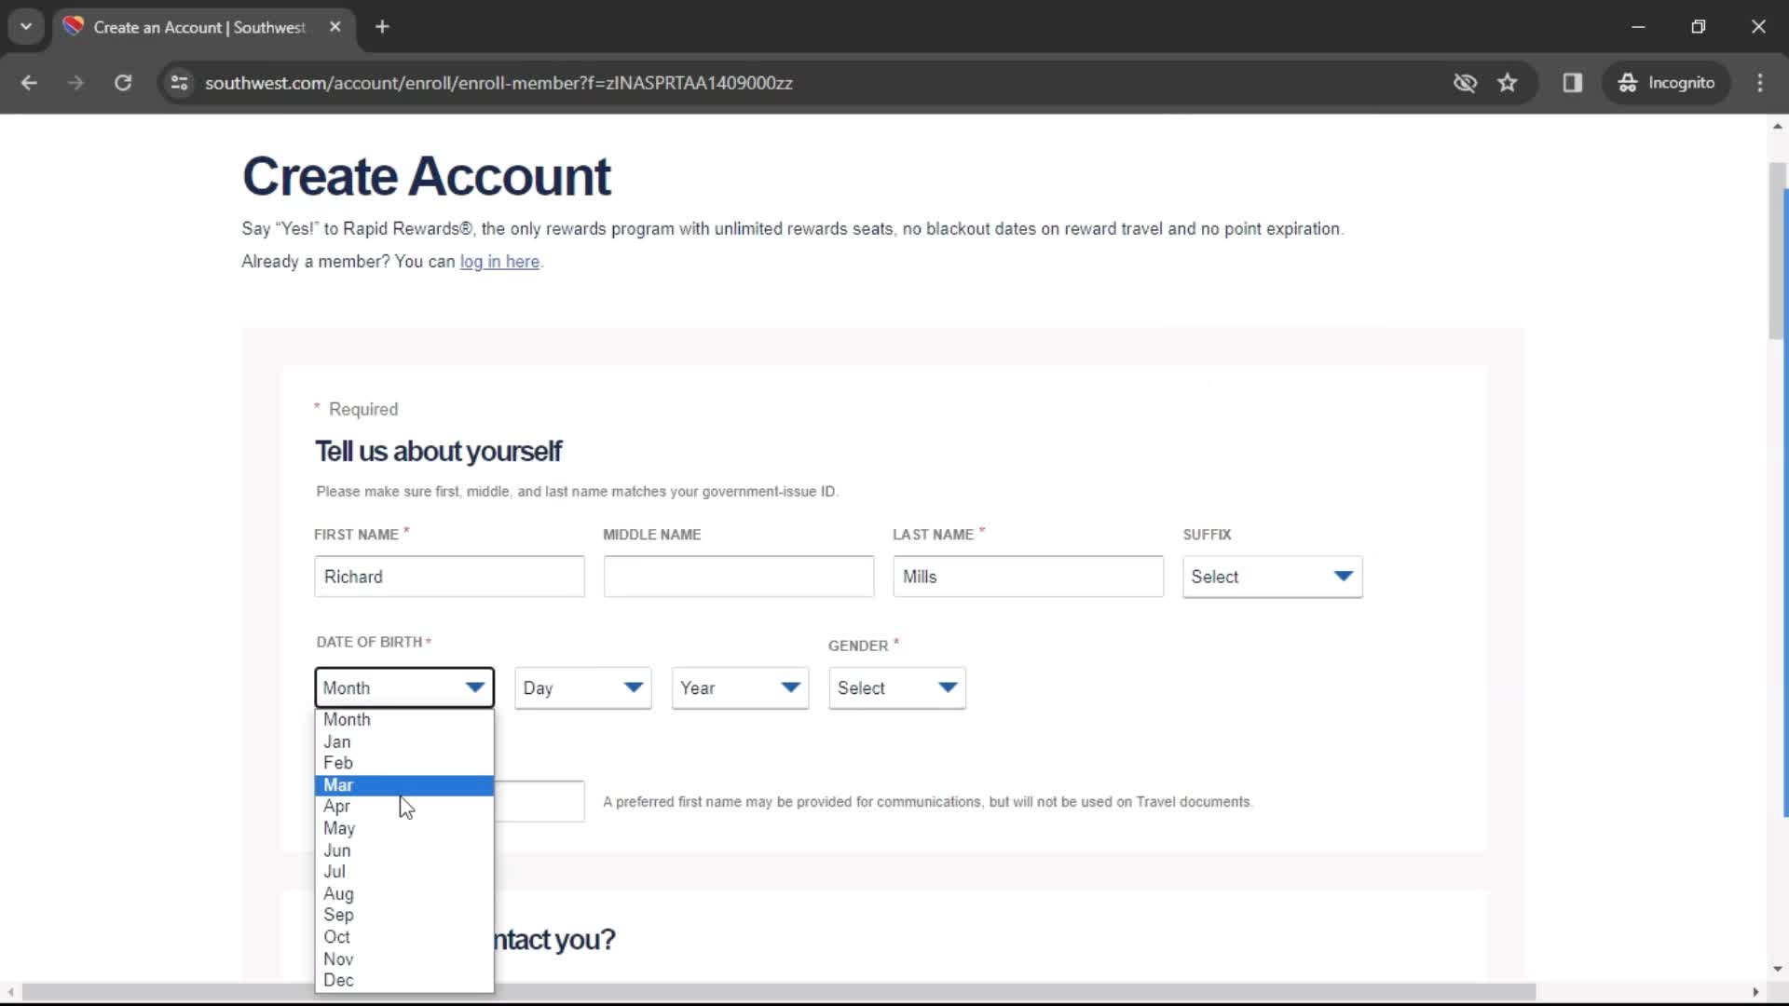Screen dimensions: 1789x1006
Task: Click the FIRST NAME input field
Action: [447, 575]
